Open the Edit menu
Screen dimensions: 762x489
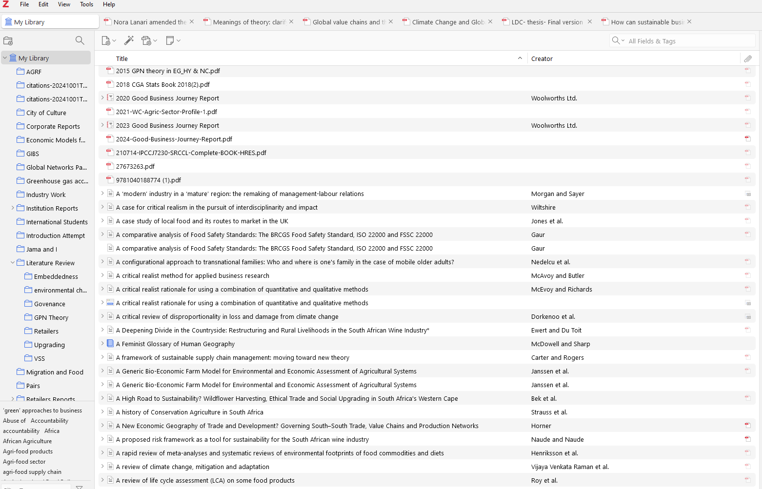coord(43,4)
